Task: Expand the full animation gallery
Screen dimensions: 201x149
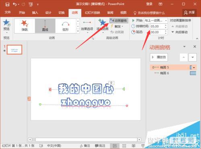Action: click(x=78, y=31)
